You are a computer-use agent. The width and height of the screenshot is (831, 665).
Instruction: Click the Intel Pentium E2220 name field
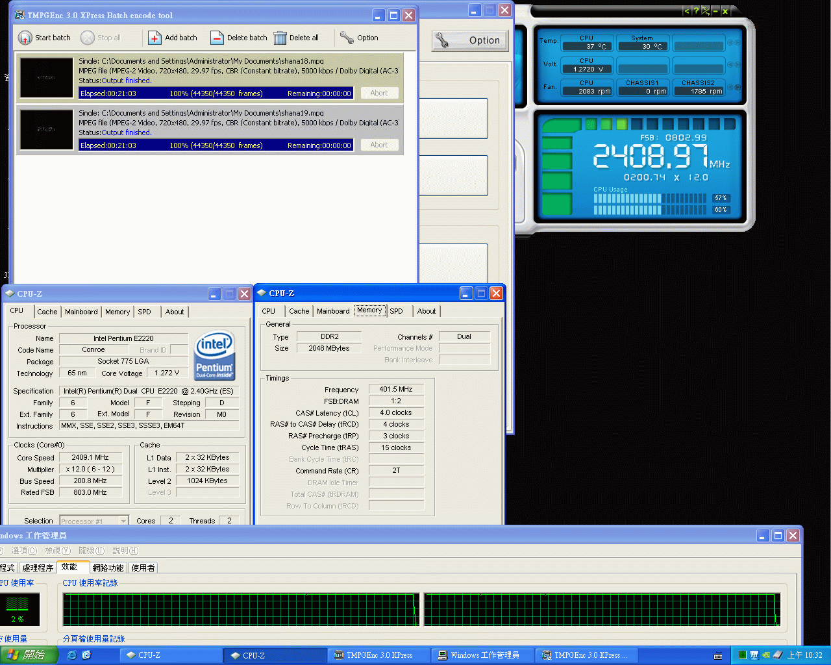pyautogui.click(x=123, y=338)
